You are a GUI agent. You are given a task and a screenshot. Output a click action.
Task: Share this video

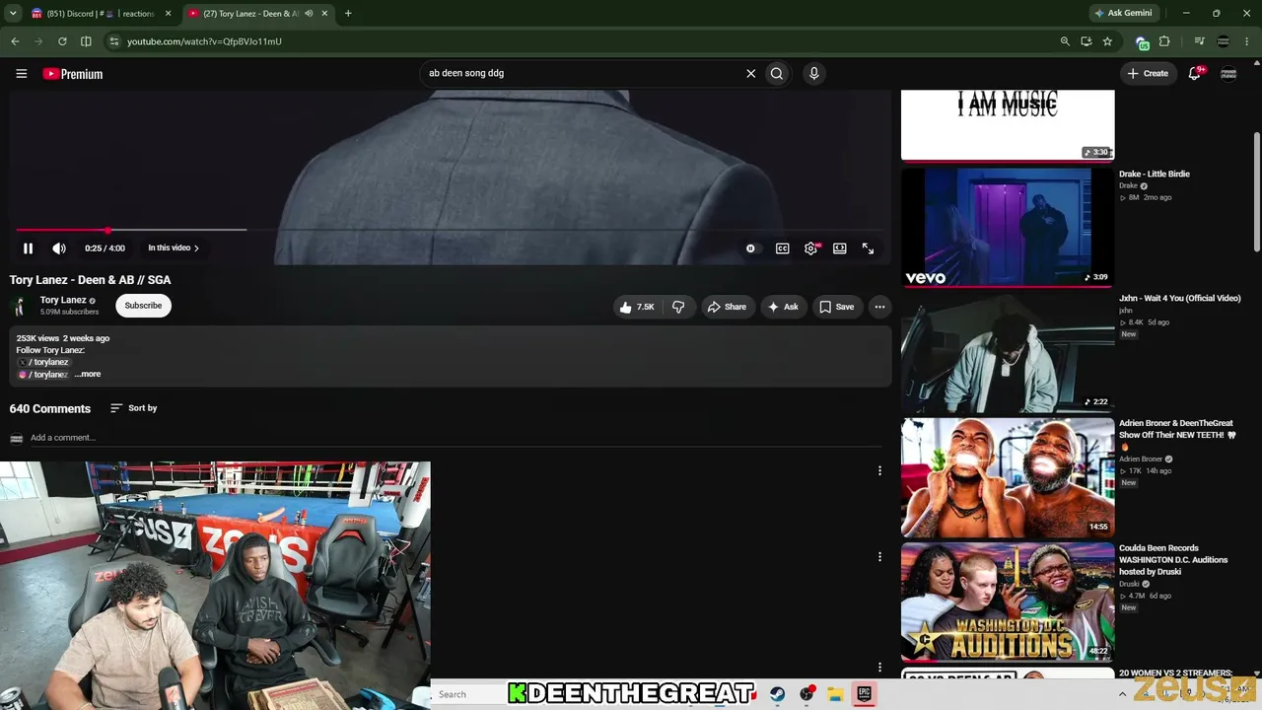[727, 307]
